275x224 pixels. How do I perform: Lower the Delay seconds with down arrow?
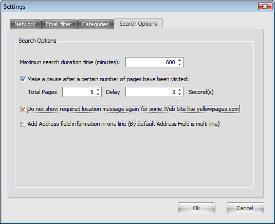pyautogui.click(x=179, y=94)
